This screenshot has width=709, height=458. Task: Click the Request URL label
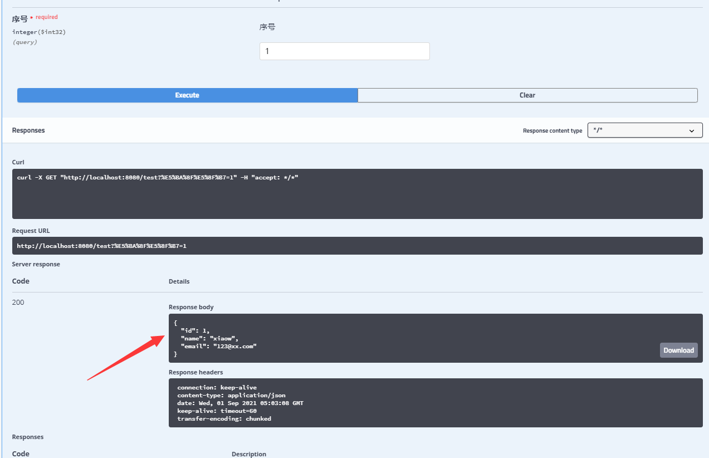coord(31,231)
